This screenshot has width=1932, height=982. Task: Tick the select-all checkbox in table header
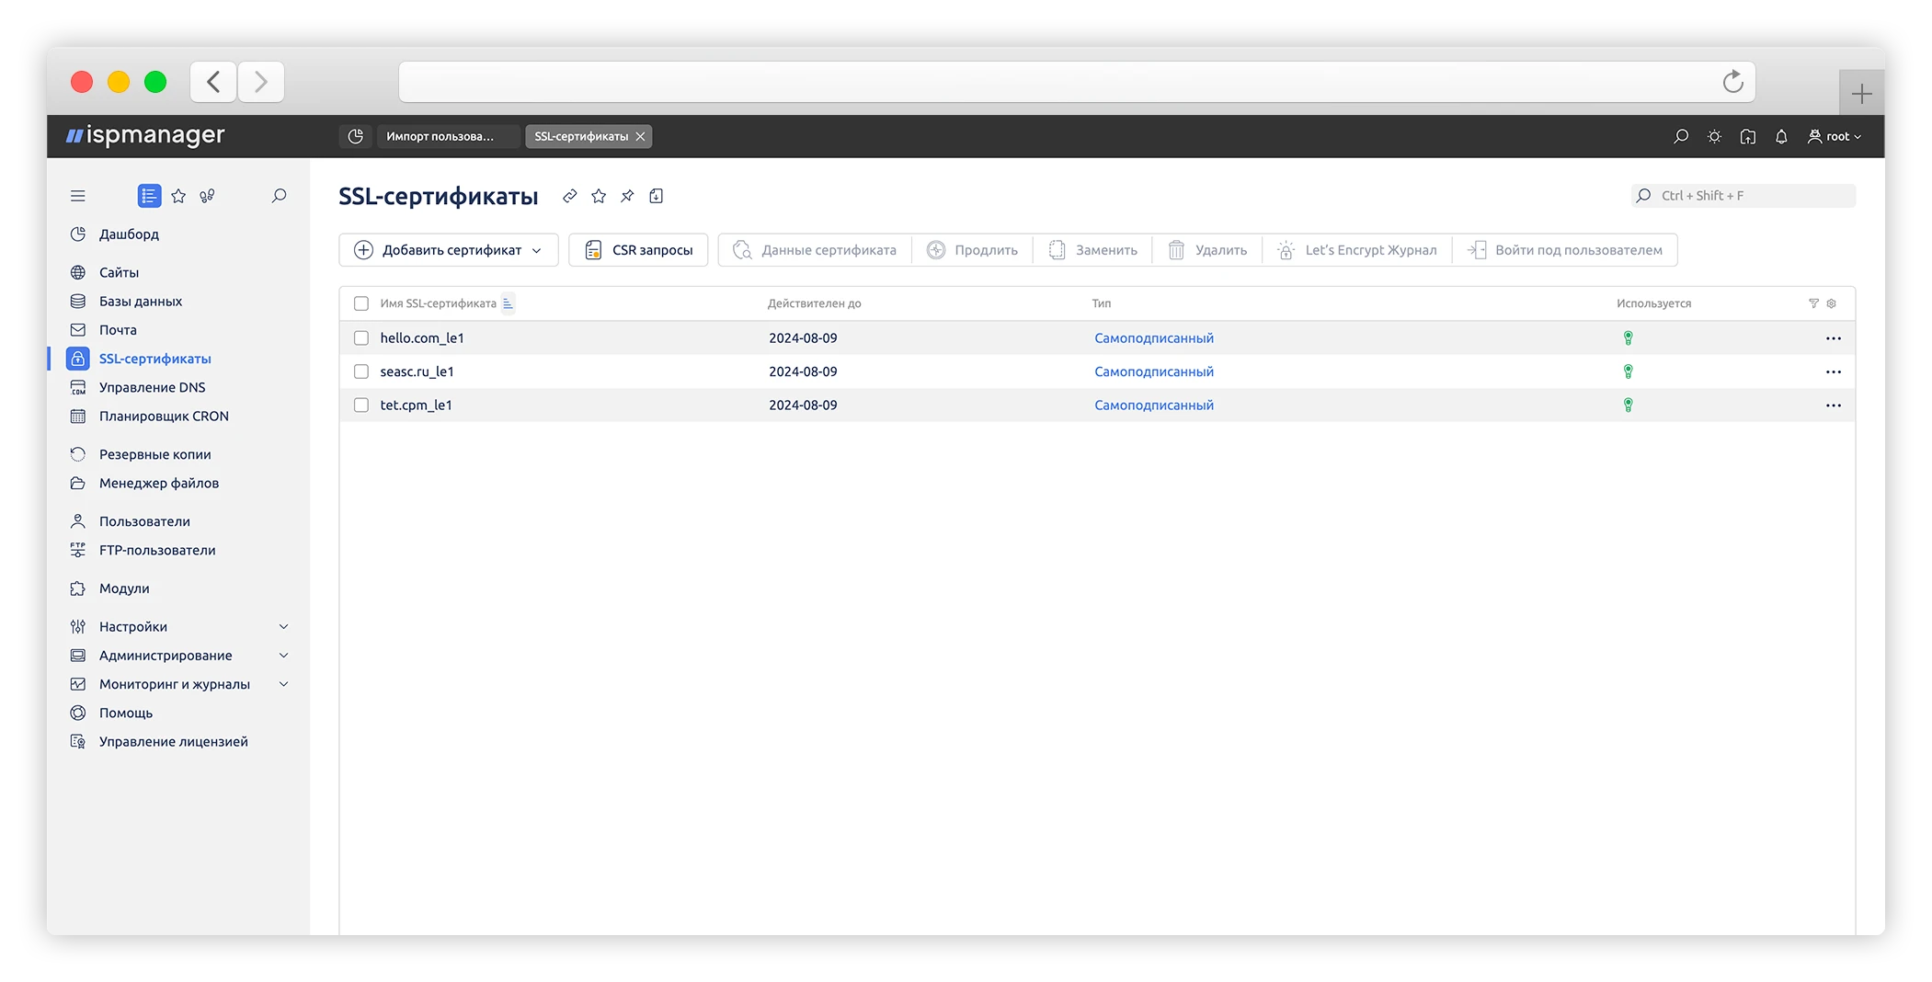pyautogui.click(x=361, y=303)
